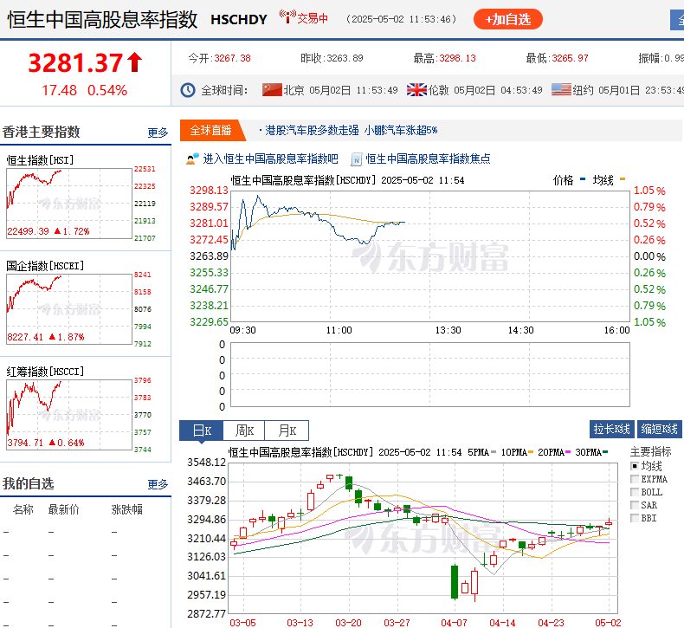Click the 全球直播 tab label
Screen dimensions: 684x628
click(210, 130)
